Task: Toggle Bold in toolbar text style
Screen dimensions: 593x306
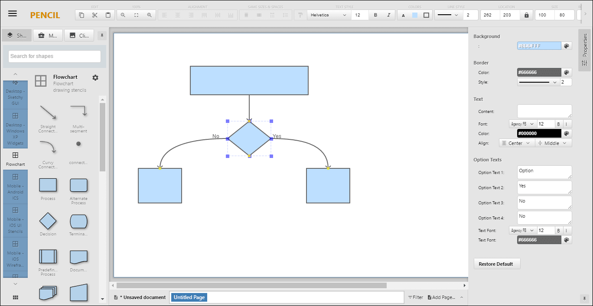Action: pos(375,15)
